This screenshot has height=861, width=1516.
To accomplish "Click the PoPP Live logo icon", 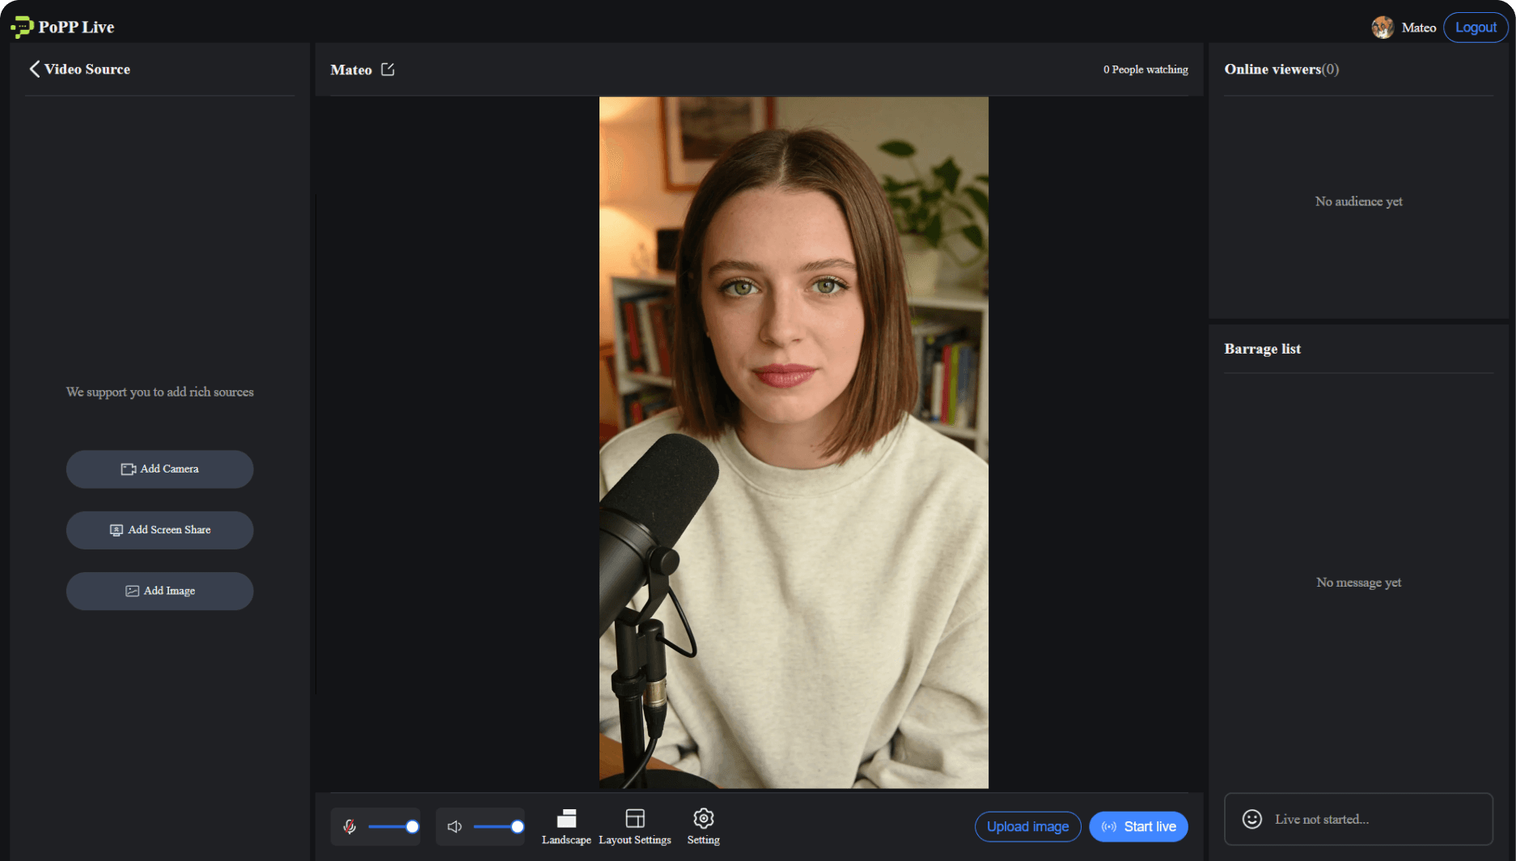I will [x=22, y=27].
